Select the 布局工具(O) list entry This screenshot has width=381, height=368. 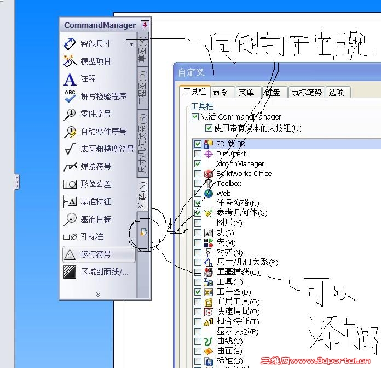pos(238,302)
